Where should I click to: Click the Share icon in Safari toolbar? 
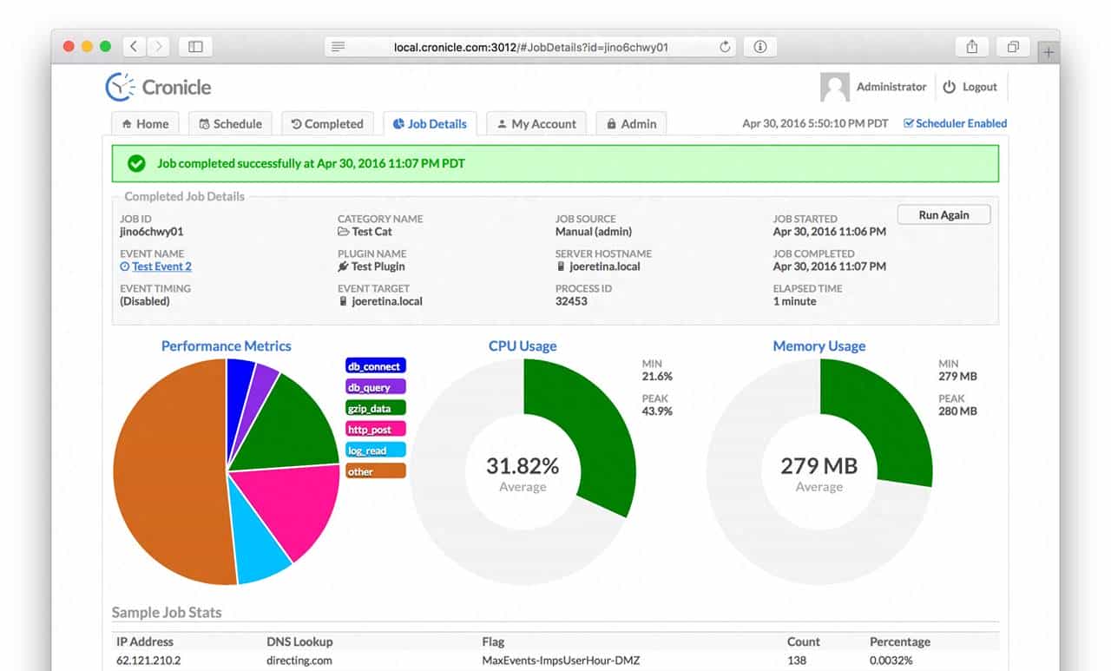(972, 47)
